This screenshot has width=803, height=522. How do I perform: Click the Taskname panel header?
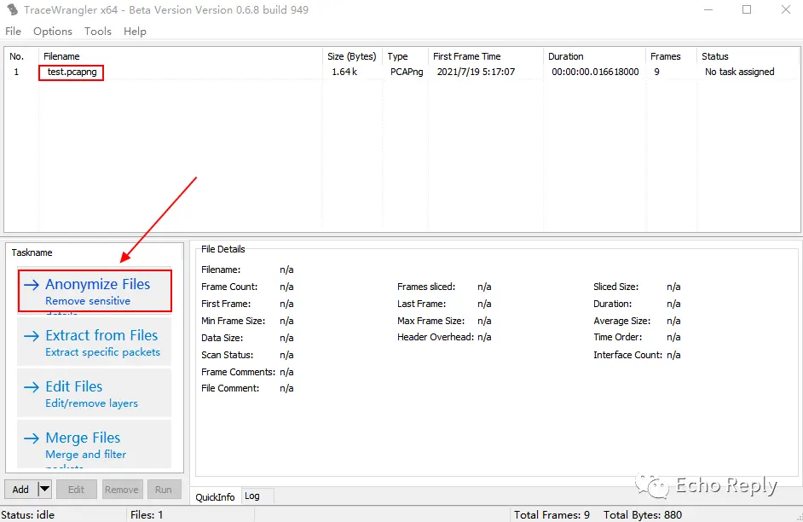32,252
